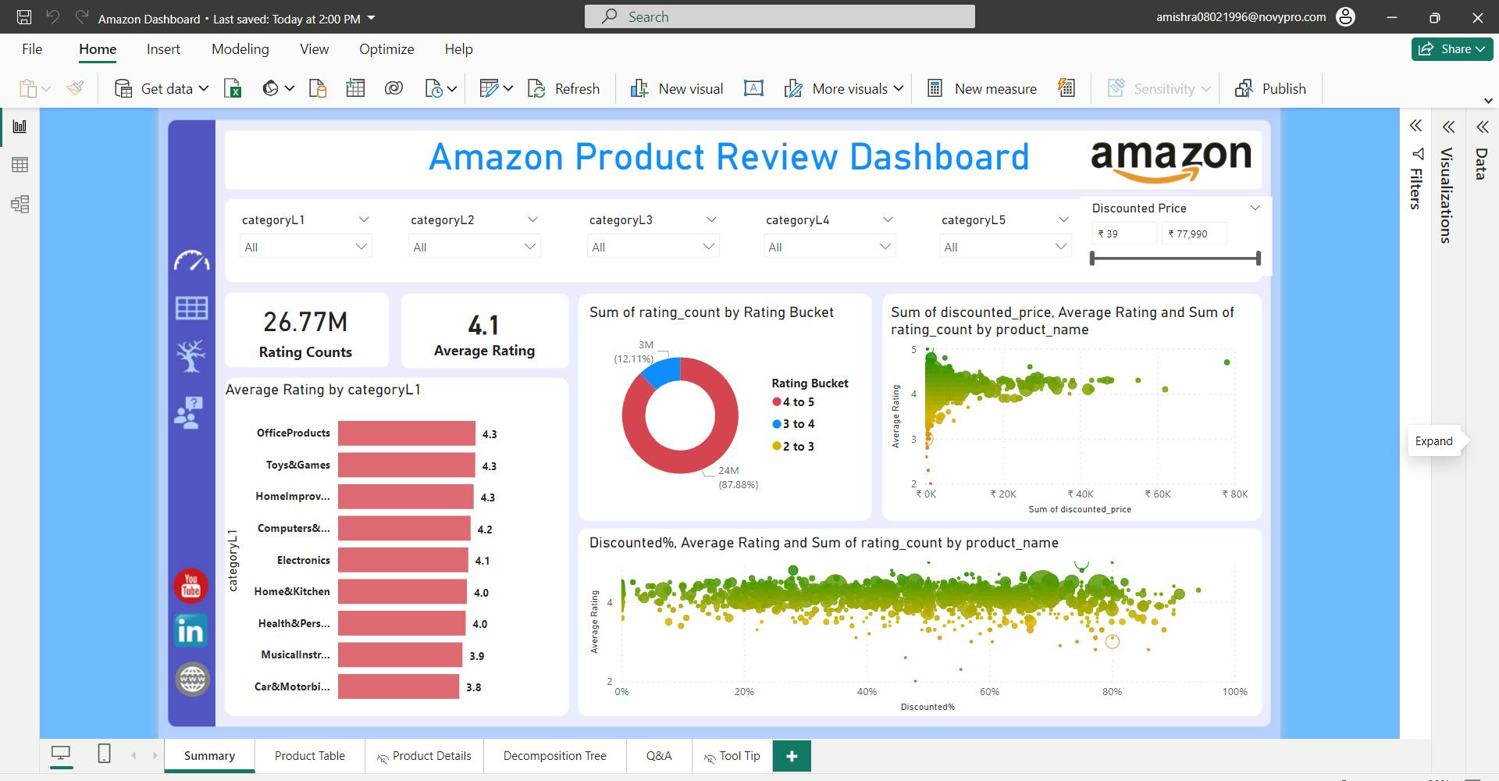Switch to desktop layout icon
Viewport: 1499px width, 781px height.
61,754
